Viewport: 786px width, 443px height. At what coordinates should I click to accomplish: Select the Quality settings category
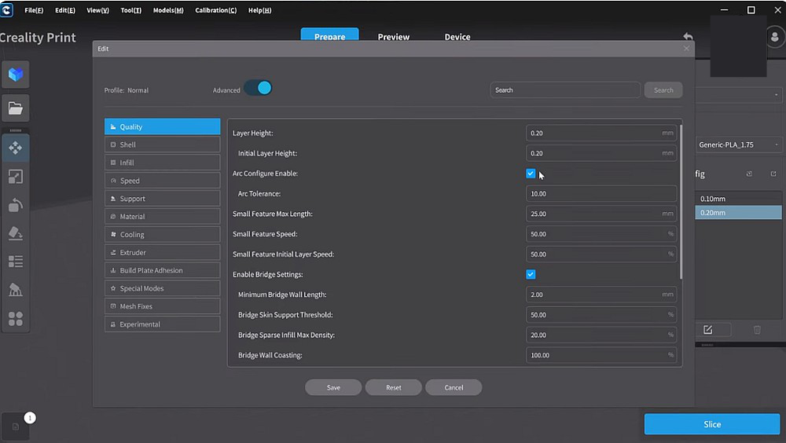163,126
